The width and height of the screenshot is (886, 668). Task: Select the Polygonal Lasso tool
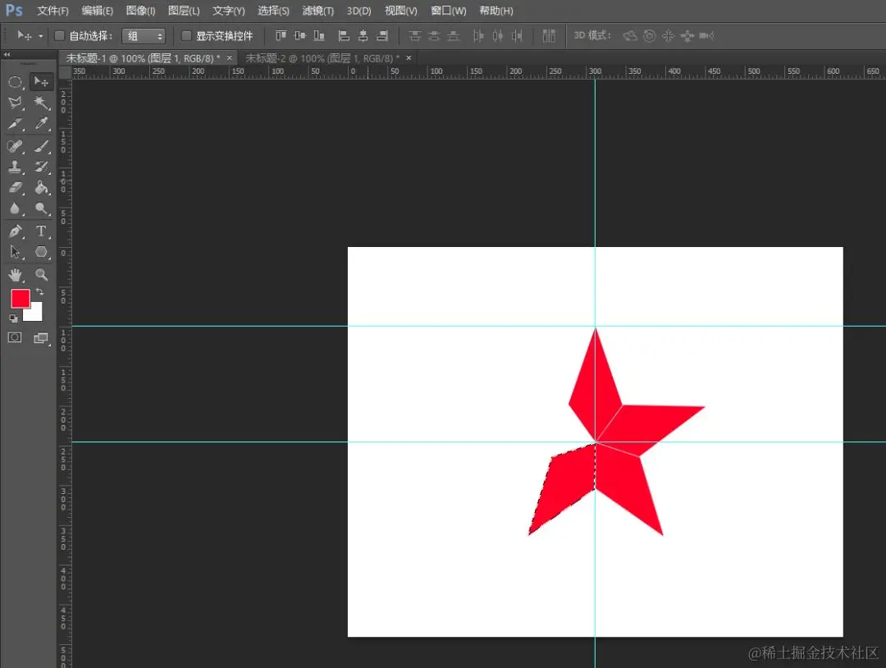(x=16, y=103)
